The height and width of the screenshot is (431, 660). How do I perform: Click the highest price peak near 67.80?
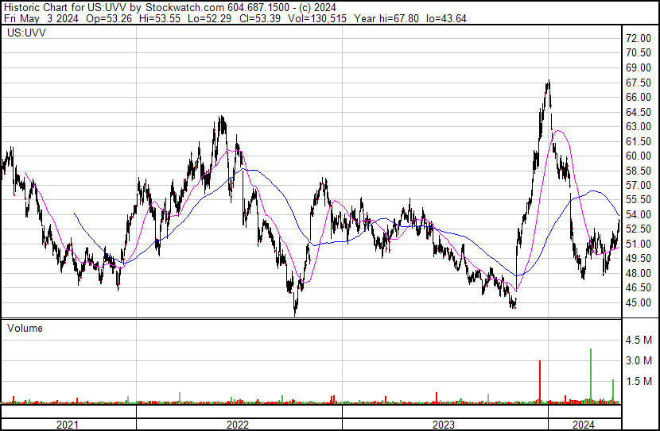pos(549,82)
